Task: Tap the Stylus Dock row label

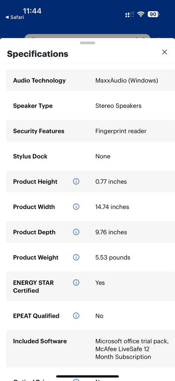Action: pyautogui.click(x=30, y=156)
